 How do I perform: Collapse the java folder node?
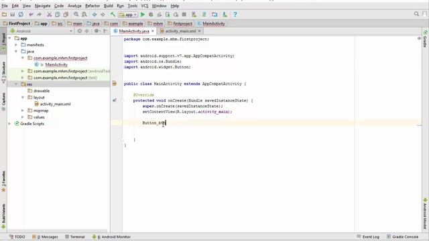coord(16,52)
